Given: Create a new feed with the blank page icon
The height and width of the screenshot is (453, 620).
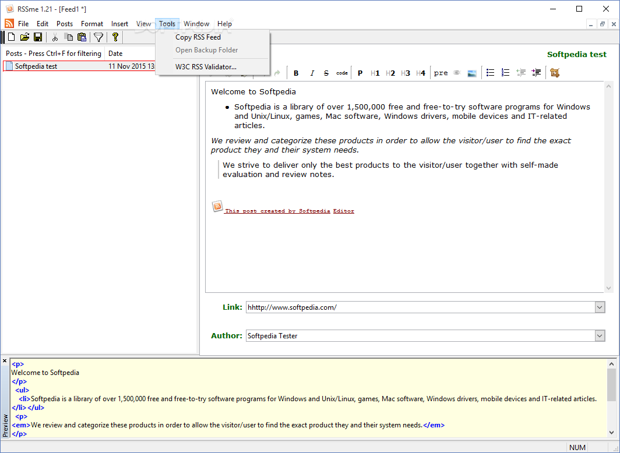Looking at the screenshot, I should [12, 37].
